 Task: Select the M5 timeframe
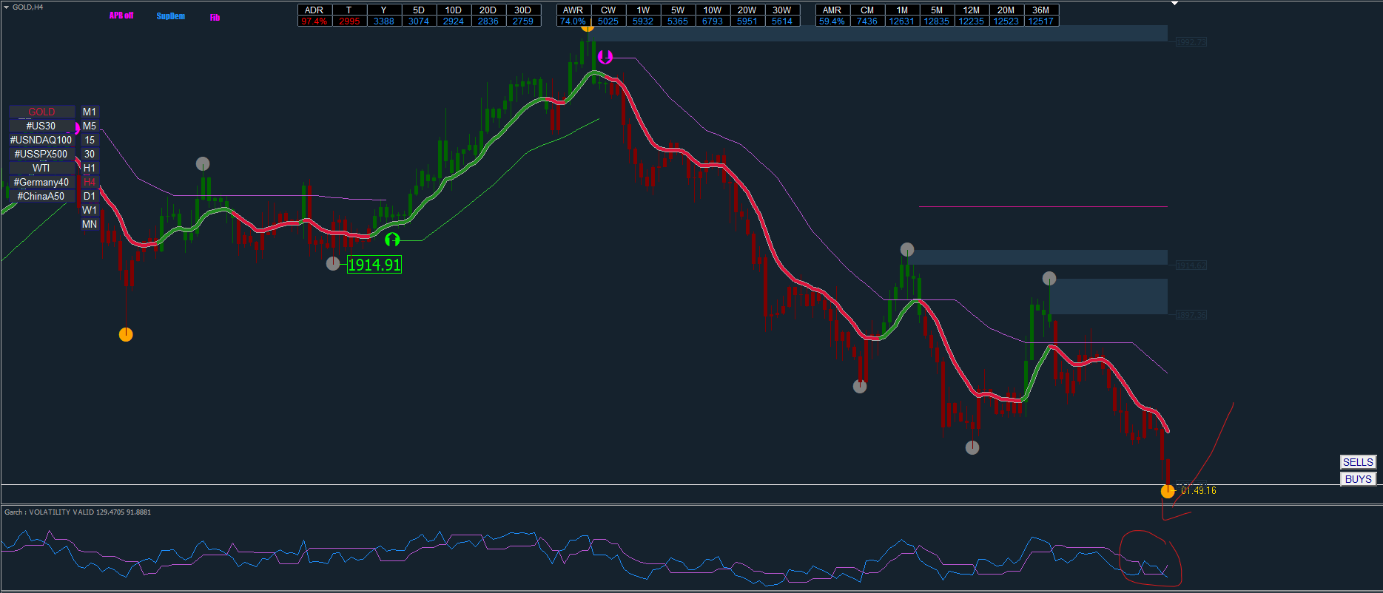pos(90,126)
